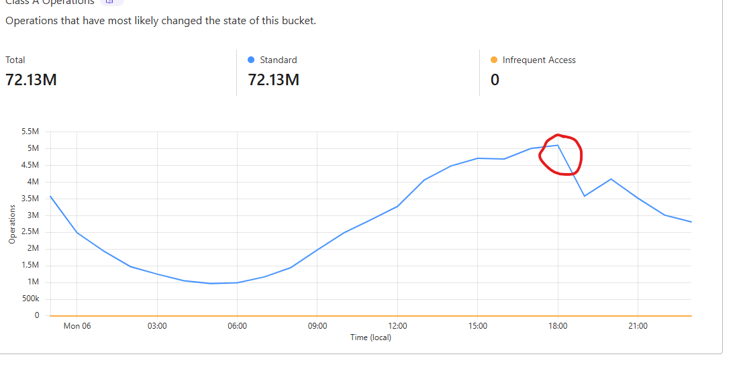This screenshot has width=745, height=371.
Task: Click the Time (local) axis title
Action: coord(370,337)
